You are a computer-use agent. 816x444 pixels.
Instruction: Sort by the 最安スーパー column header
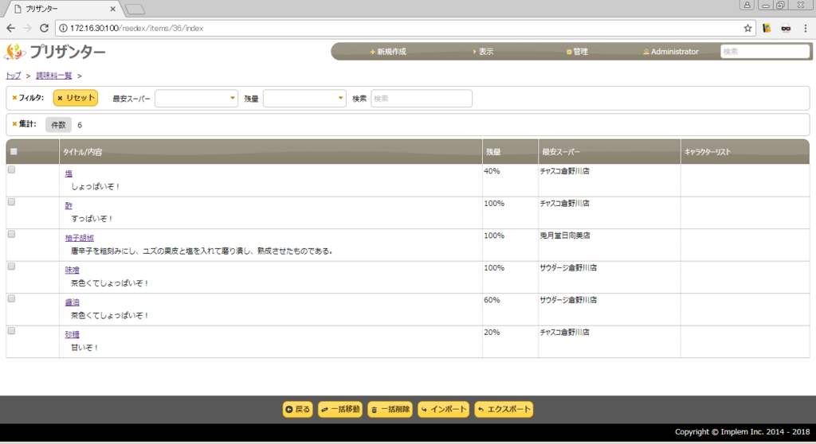[610, 152]
